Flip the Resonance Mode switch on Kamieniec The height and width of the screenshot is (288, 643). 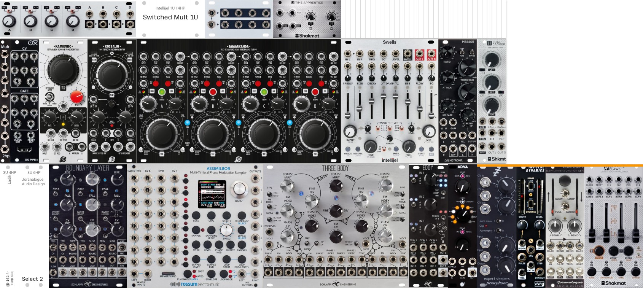tap(50, 97)
